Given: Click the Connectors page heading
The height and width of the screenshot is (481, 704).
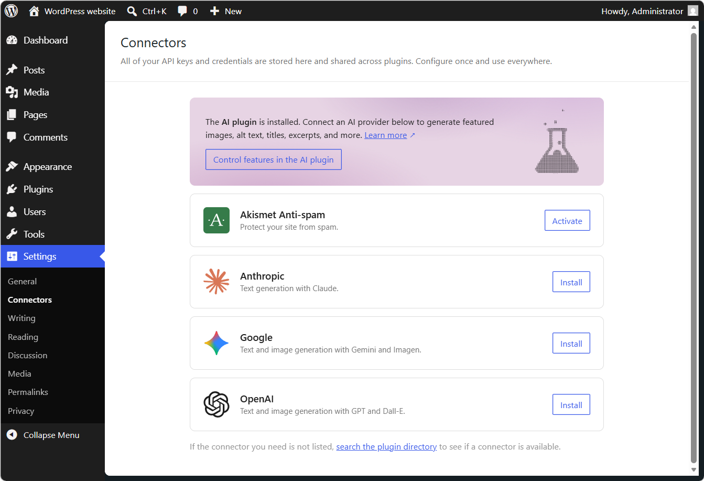Looking at the screenshot, I should pyautogui.click(x=154, y=42).
